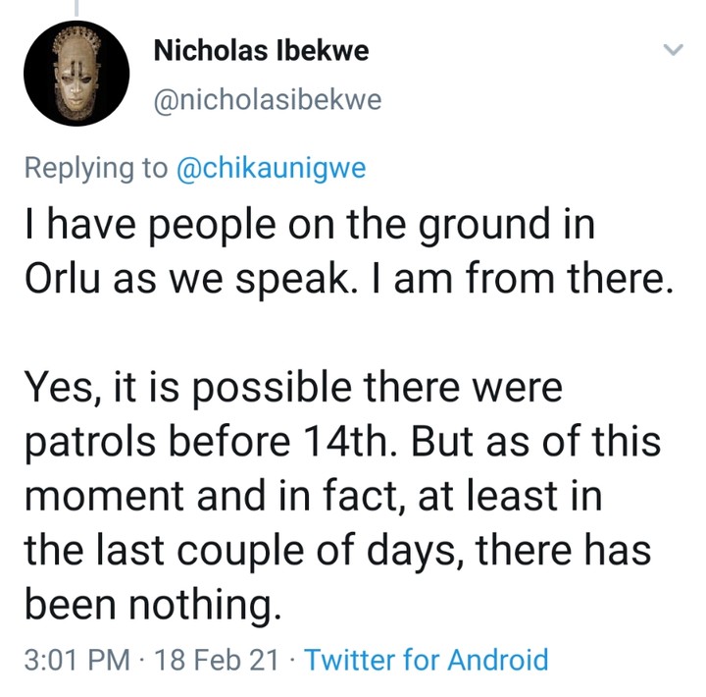706x697 pixels.
Task: Open the Twitter for Android source link
Action: point(427,659)
